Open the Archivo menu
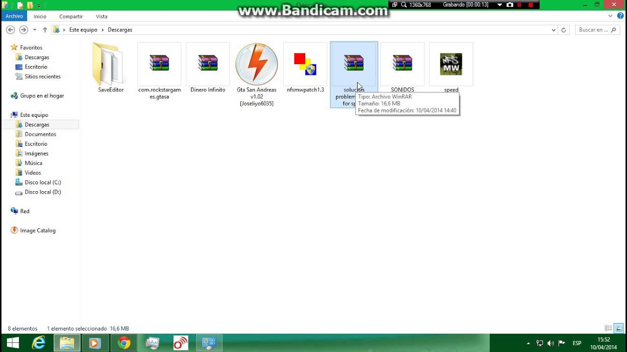The image size is (627, 352). [x=14, y=16]
